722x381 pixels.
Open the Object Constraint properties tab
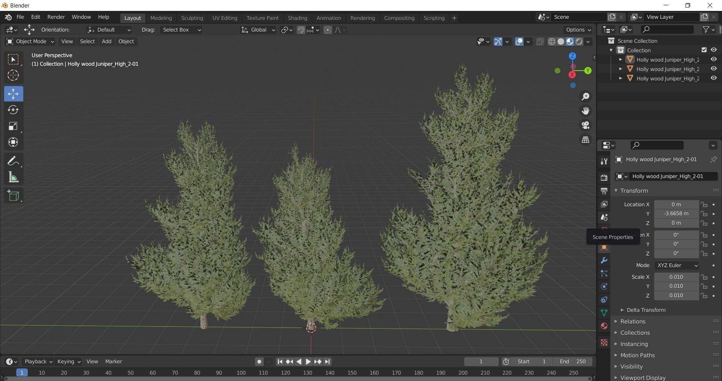[604, 300]
